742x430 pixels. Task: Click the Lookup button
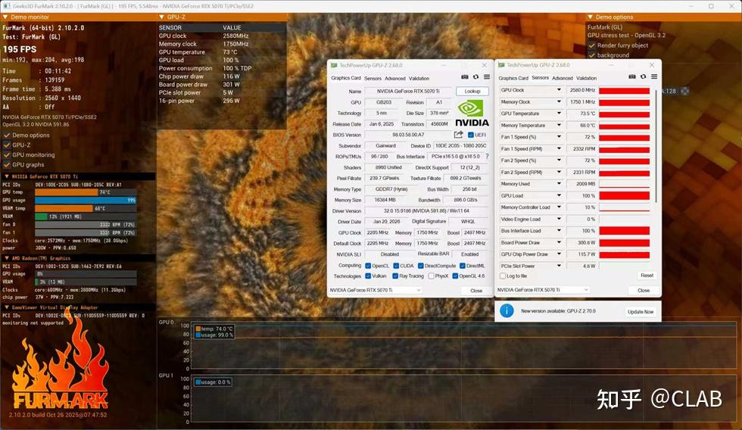472,91
